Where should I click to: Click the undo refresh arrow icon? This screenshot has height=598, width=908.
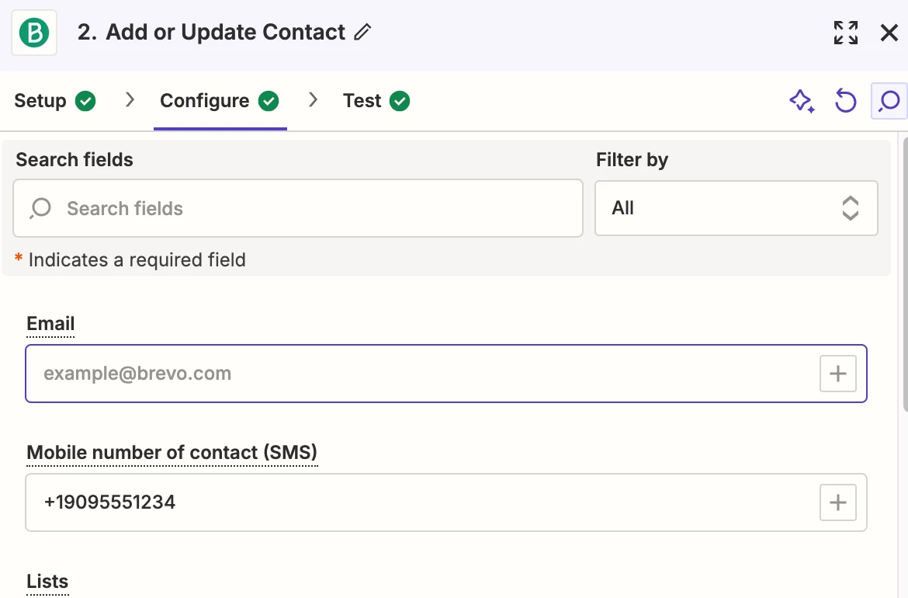pos(845,101)
